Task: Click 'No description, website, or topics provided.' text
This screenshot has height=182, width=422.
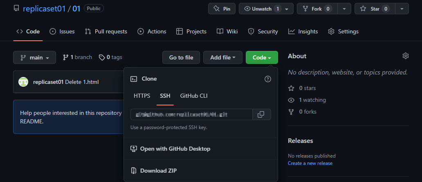Action: click(348, 72)
